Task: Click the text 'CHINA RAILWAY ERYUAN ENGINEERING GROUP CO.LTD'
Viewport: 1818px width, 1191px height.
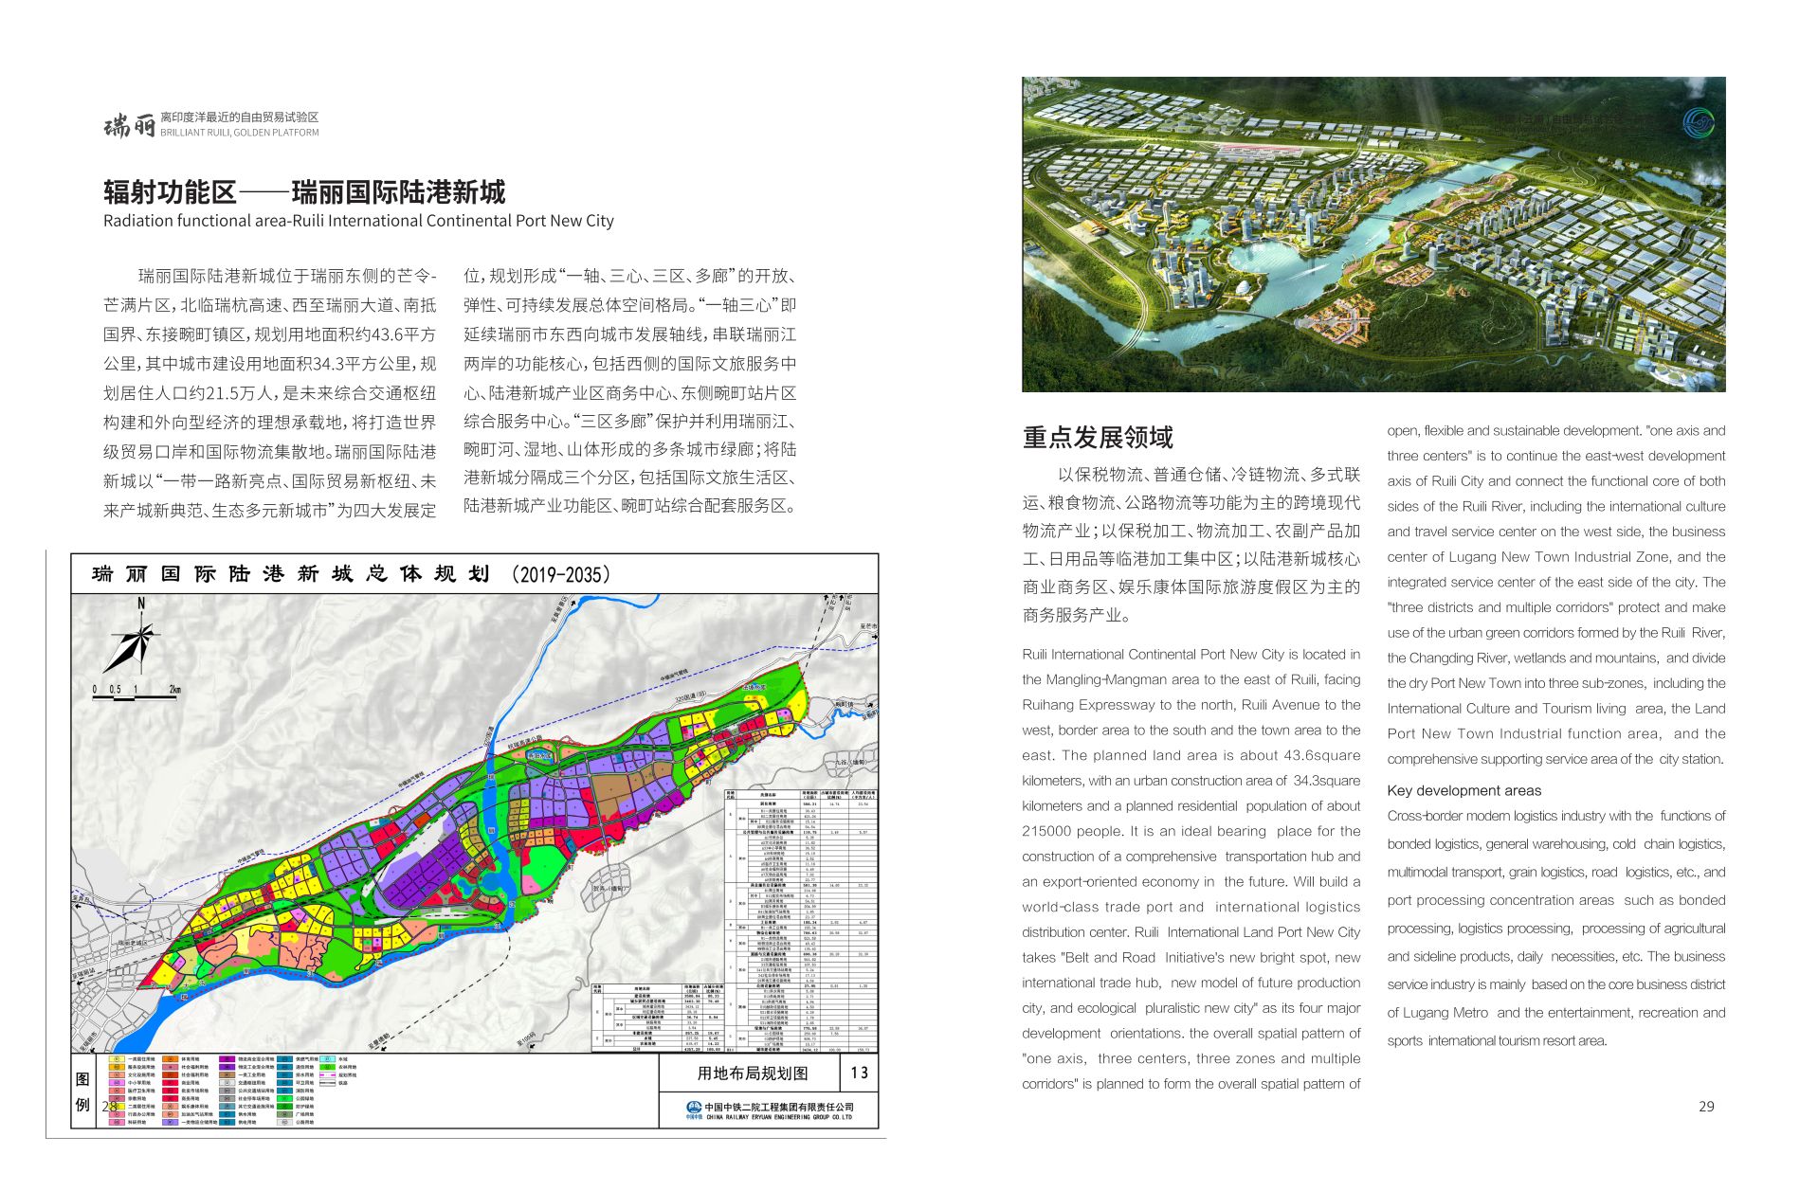Action: [x=779, y=1117]
